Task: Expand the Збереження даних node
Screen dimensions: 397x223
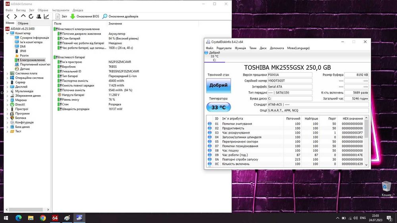Action: [x=7, y=96]
